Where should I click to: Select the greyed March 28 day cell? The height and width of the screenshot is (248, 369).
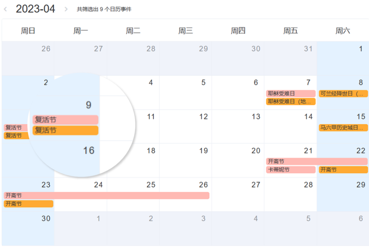coord(133,58)
